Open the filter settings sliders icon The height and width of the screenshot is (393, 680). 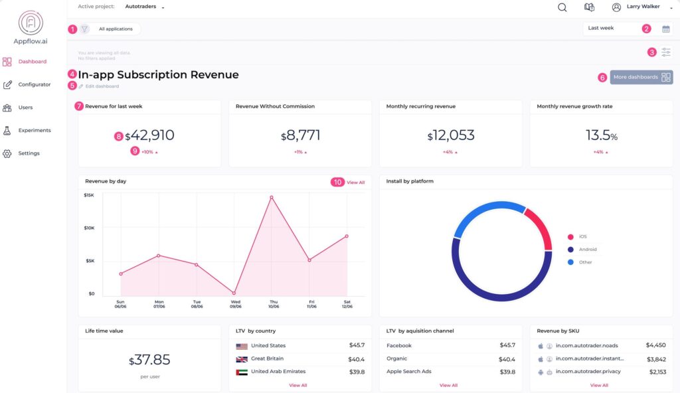pos(665,52)
